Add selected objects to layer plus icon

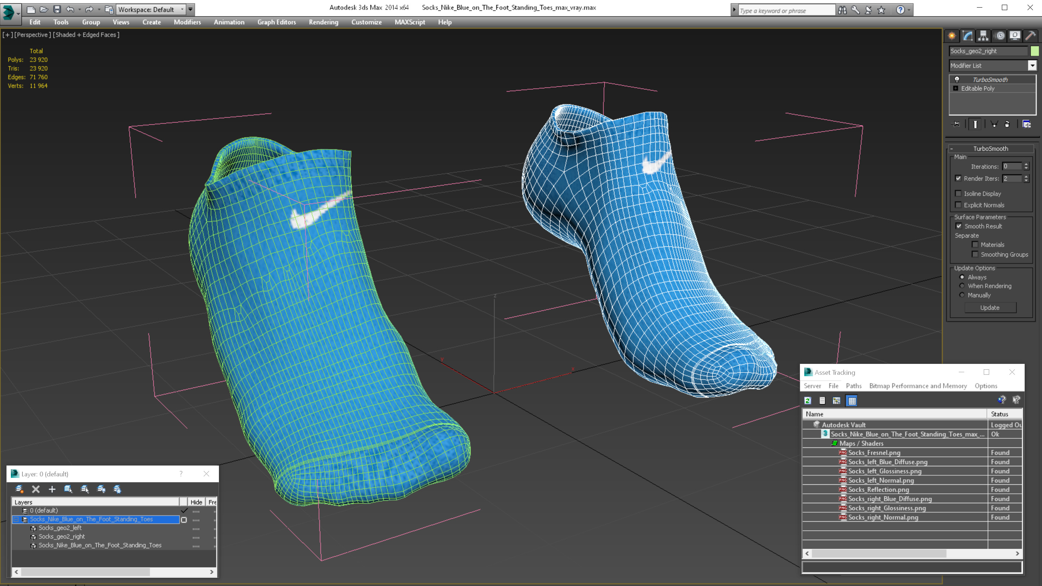52,489
